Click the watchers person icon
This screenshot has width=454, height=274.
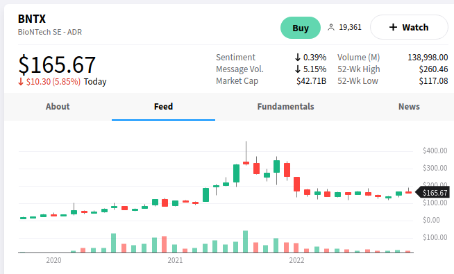tap(331, 28)
